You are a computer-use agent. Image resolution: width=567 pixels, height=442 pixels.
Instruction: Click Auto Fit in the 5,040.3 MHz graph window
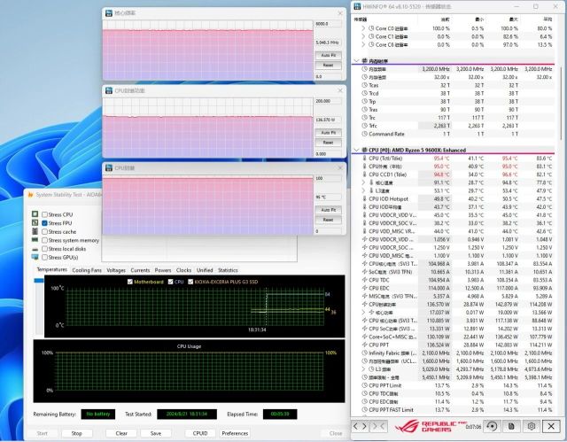coord(328,55)
